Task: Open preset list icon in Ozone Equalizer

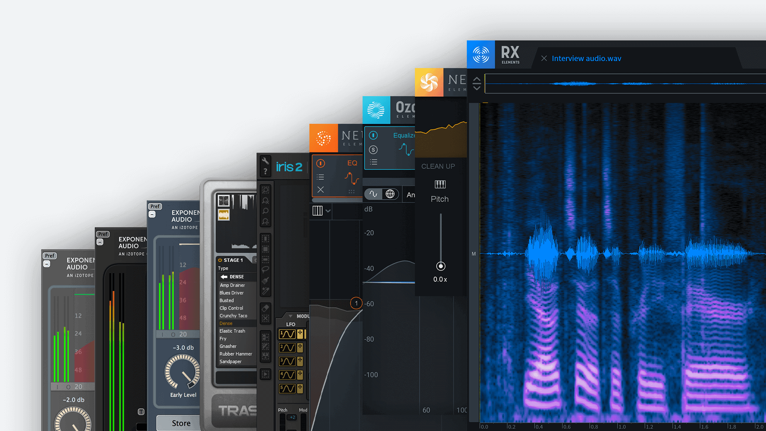Action: click(374, 162)
